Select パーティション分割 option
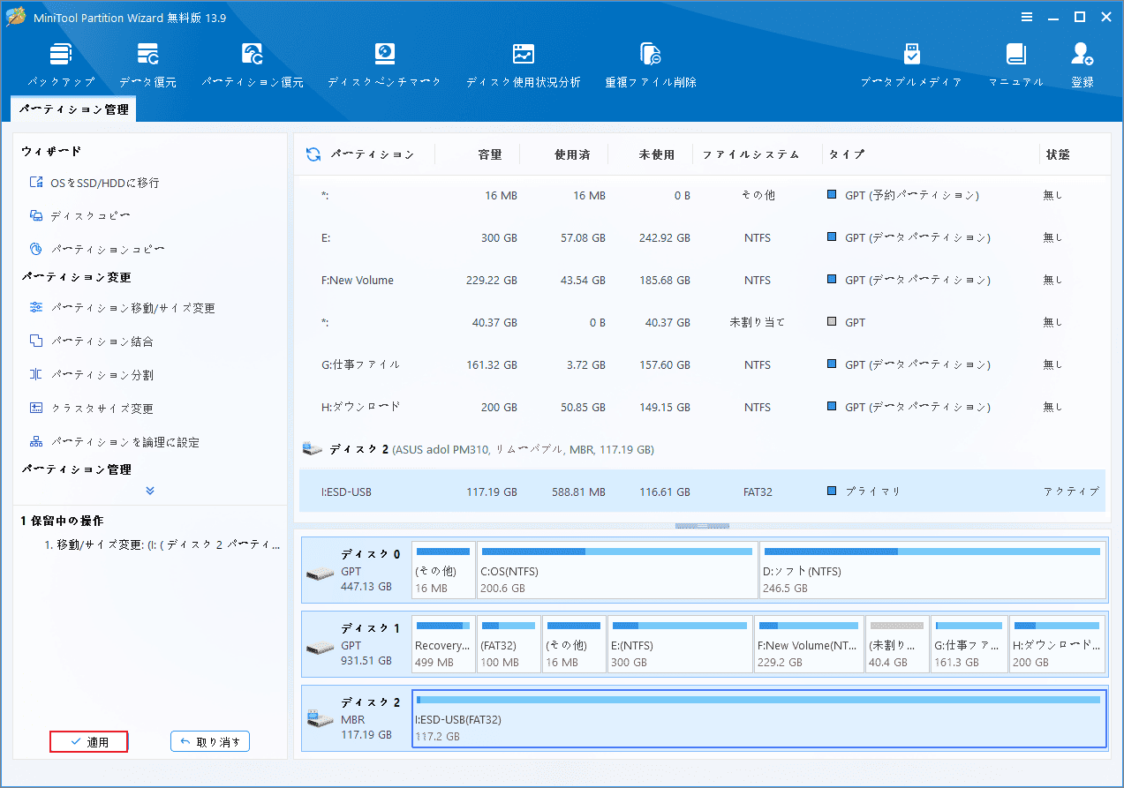1124x788 pixels. [x=91, y=375]
